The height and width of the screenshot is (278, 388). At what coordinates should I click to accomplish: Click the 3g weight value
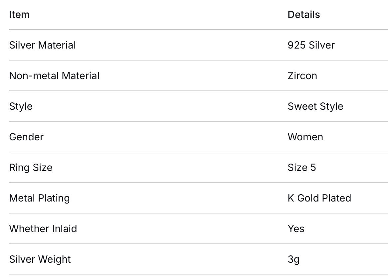293,260
